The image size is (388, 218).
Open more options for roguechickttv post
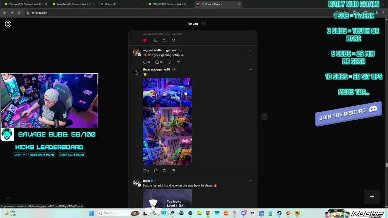(x=250, y=50)
